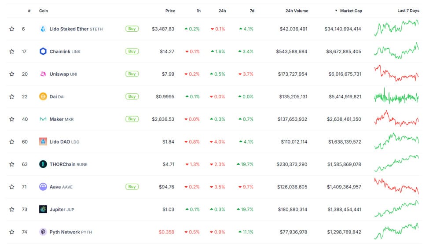433x244 pixels.
Task: Click Jupiter 7d change 19.7%
Action: click(x=245, y=210)
